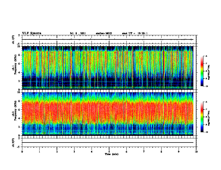The width and height of the screenshot is (221, 170).
Task: Select the "ch.1(V)" vertical axis label
Action: 13,39
